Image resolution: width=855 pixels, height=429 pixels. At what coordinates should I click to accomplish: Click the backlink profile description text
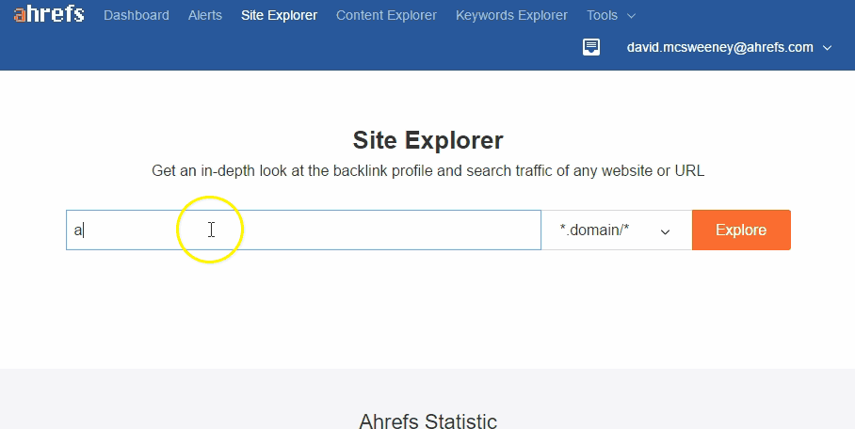(x=427, y=170)
